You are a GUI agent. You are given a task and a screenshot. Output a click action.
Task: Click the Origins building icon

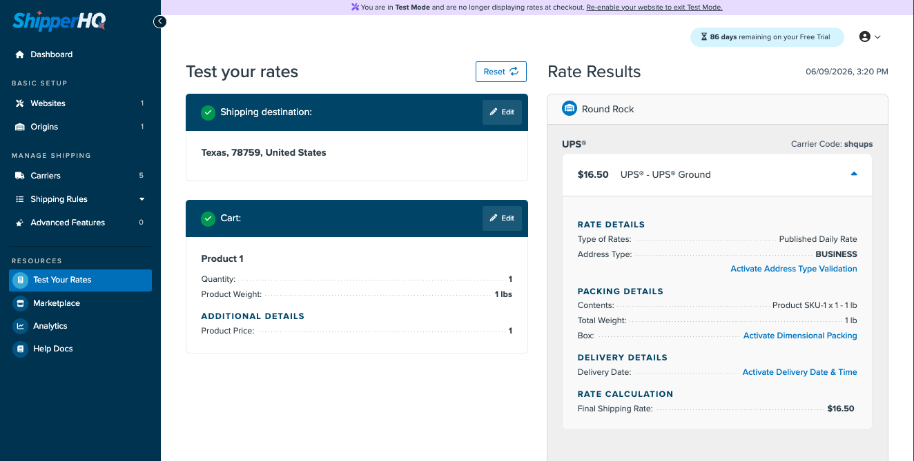click(x=20, y=127)
